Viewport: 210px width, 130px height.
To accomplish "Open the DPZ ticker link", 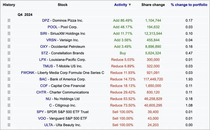I will click(45, 20).
